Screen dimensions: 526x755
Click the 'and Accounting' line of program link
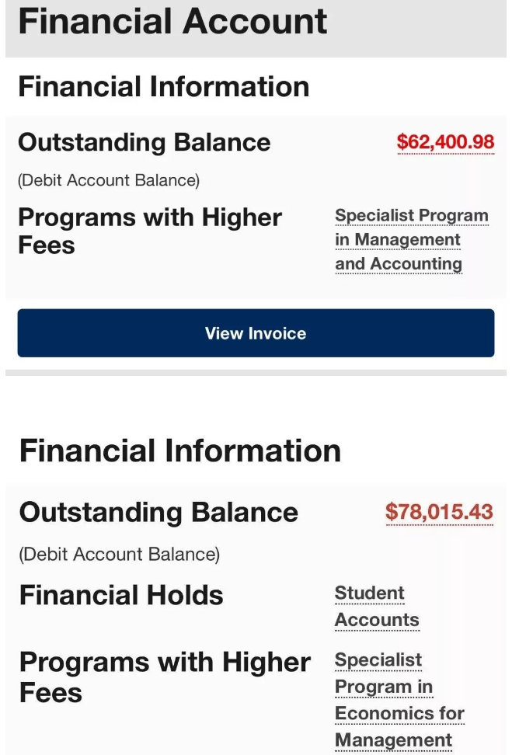coord(398,264)
